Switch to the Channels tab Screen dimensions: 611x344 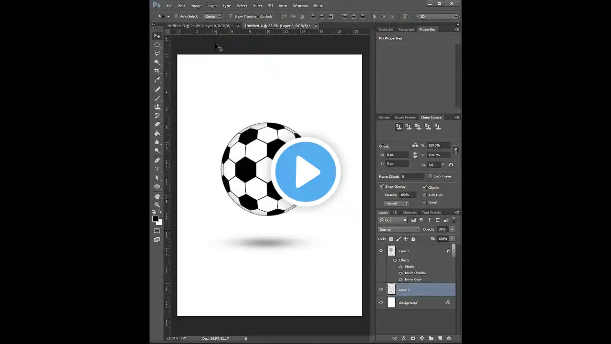[x=410, y=213]
